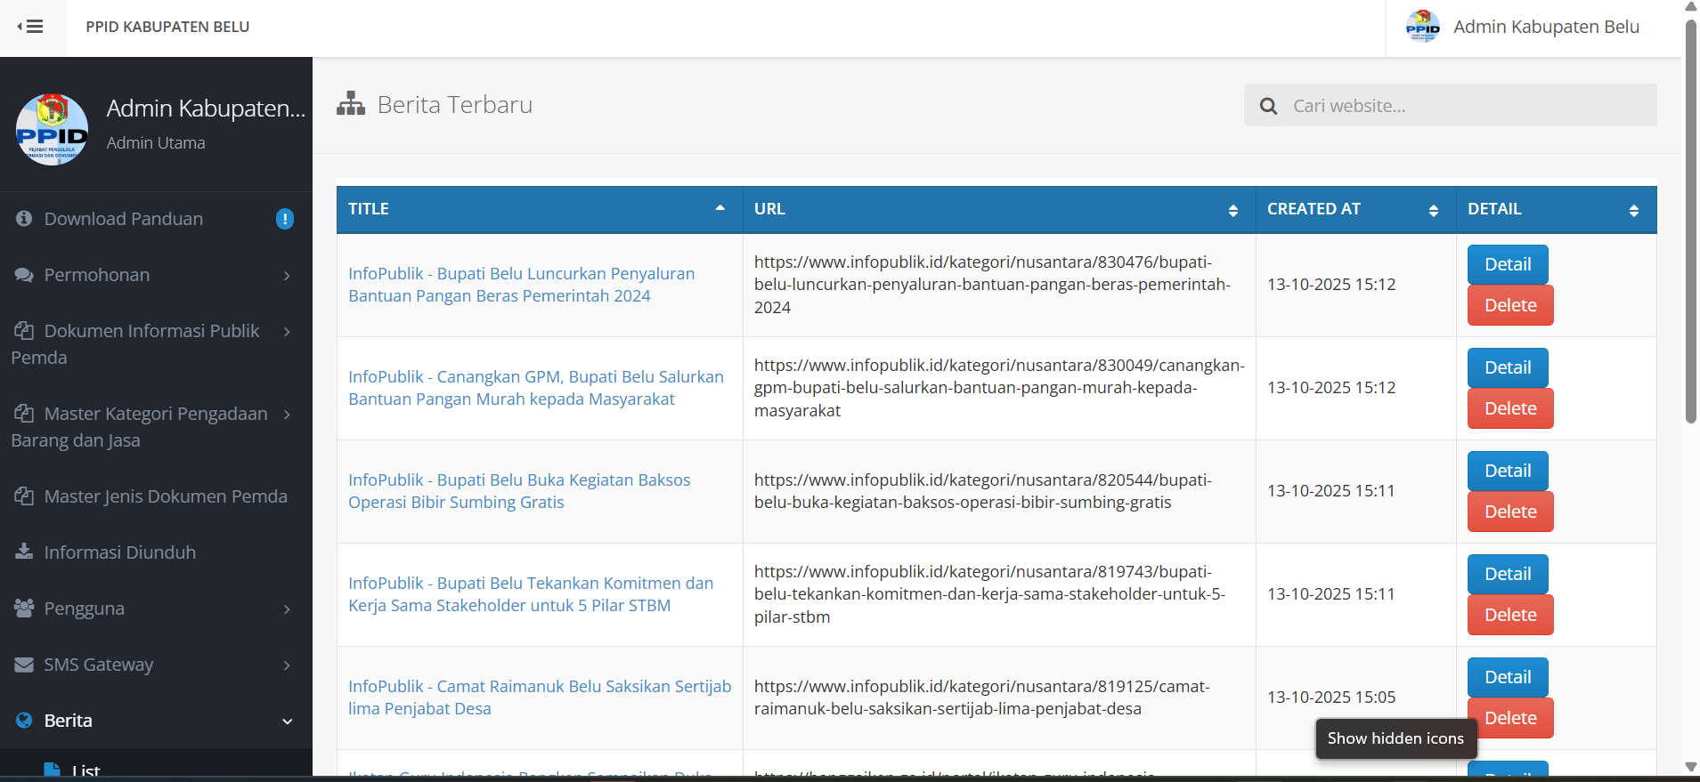Click the sidebar admin profile avatar
Image resolution: width=1700 pixels, height=782 pixels.
click(x=53, y=130)
